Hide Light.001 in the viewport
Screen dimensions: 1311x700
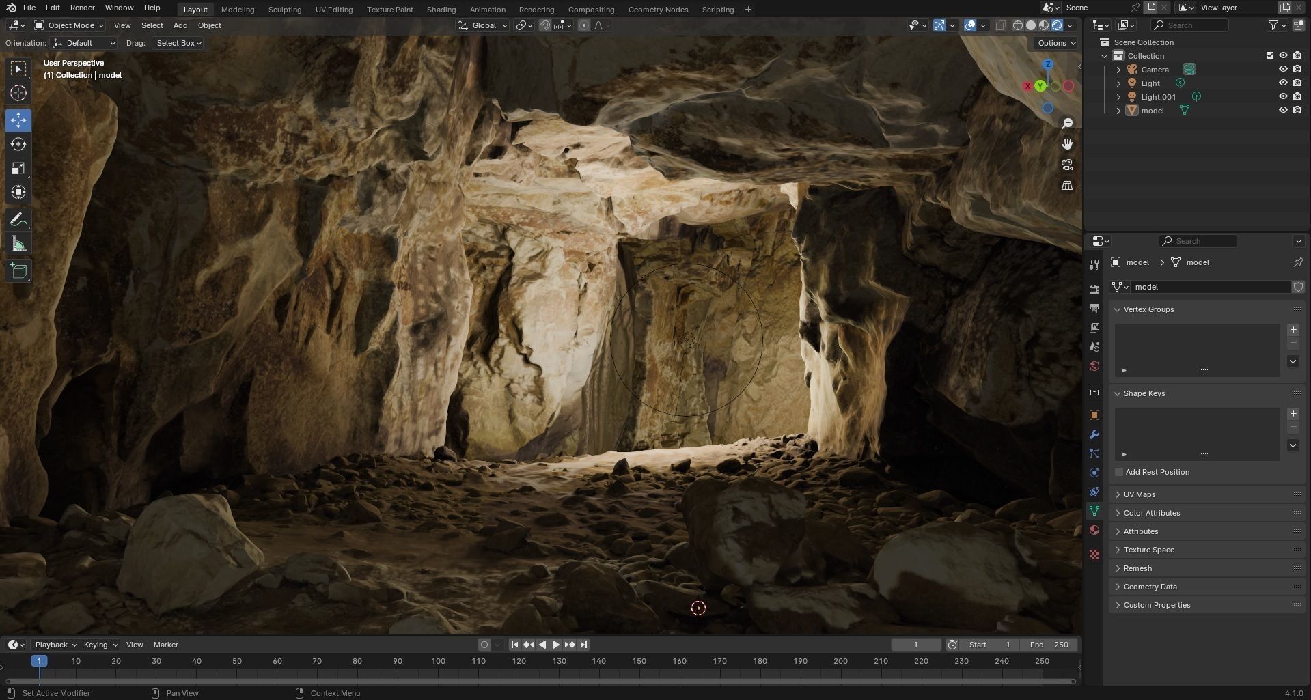[1283, 96]
